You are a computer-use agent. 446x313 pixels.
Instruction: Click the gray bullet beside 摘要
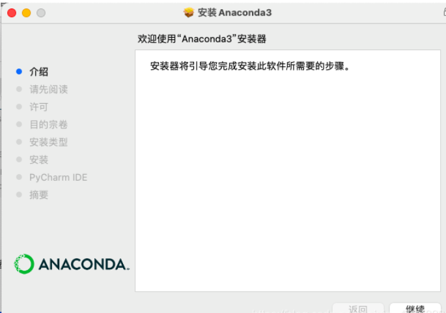tap(19, 194)
